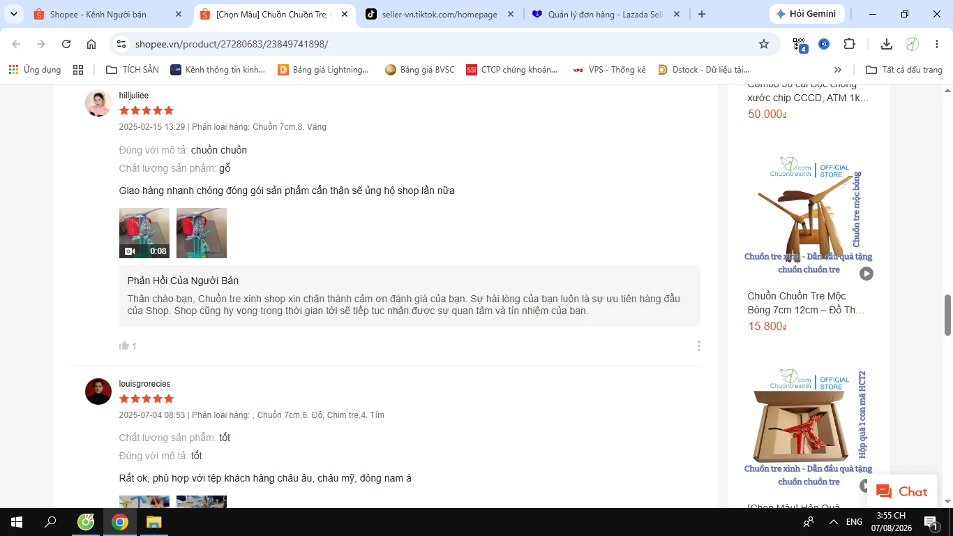Click the page vertical scrollbar thumb

[947, 315]
